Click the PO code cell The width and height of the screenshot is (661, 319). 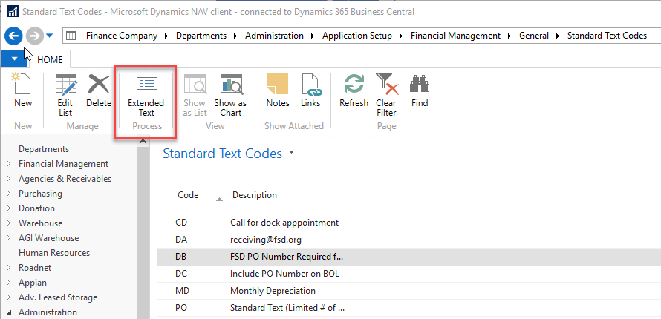coord(181,308)
